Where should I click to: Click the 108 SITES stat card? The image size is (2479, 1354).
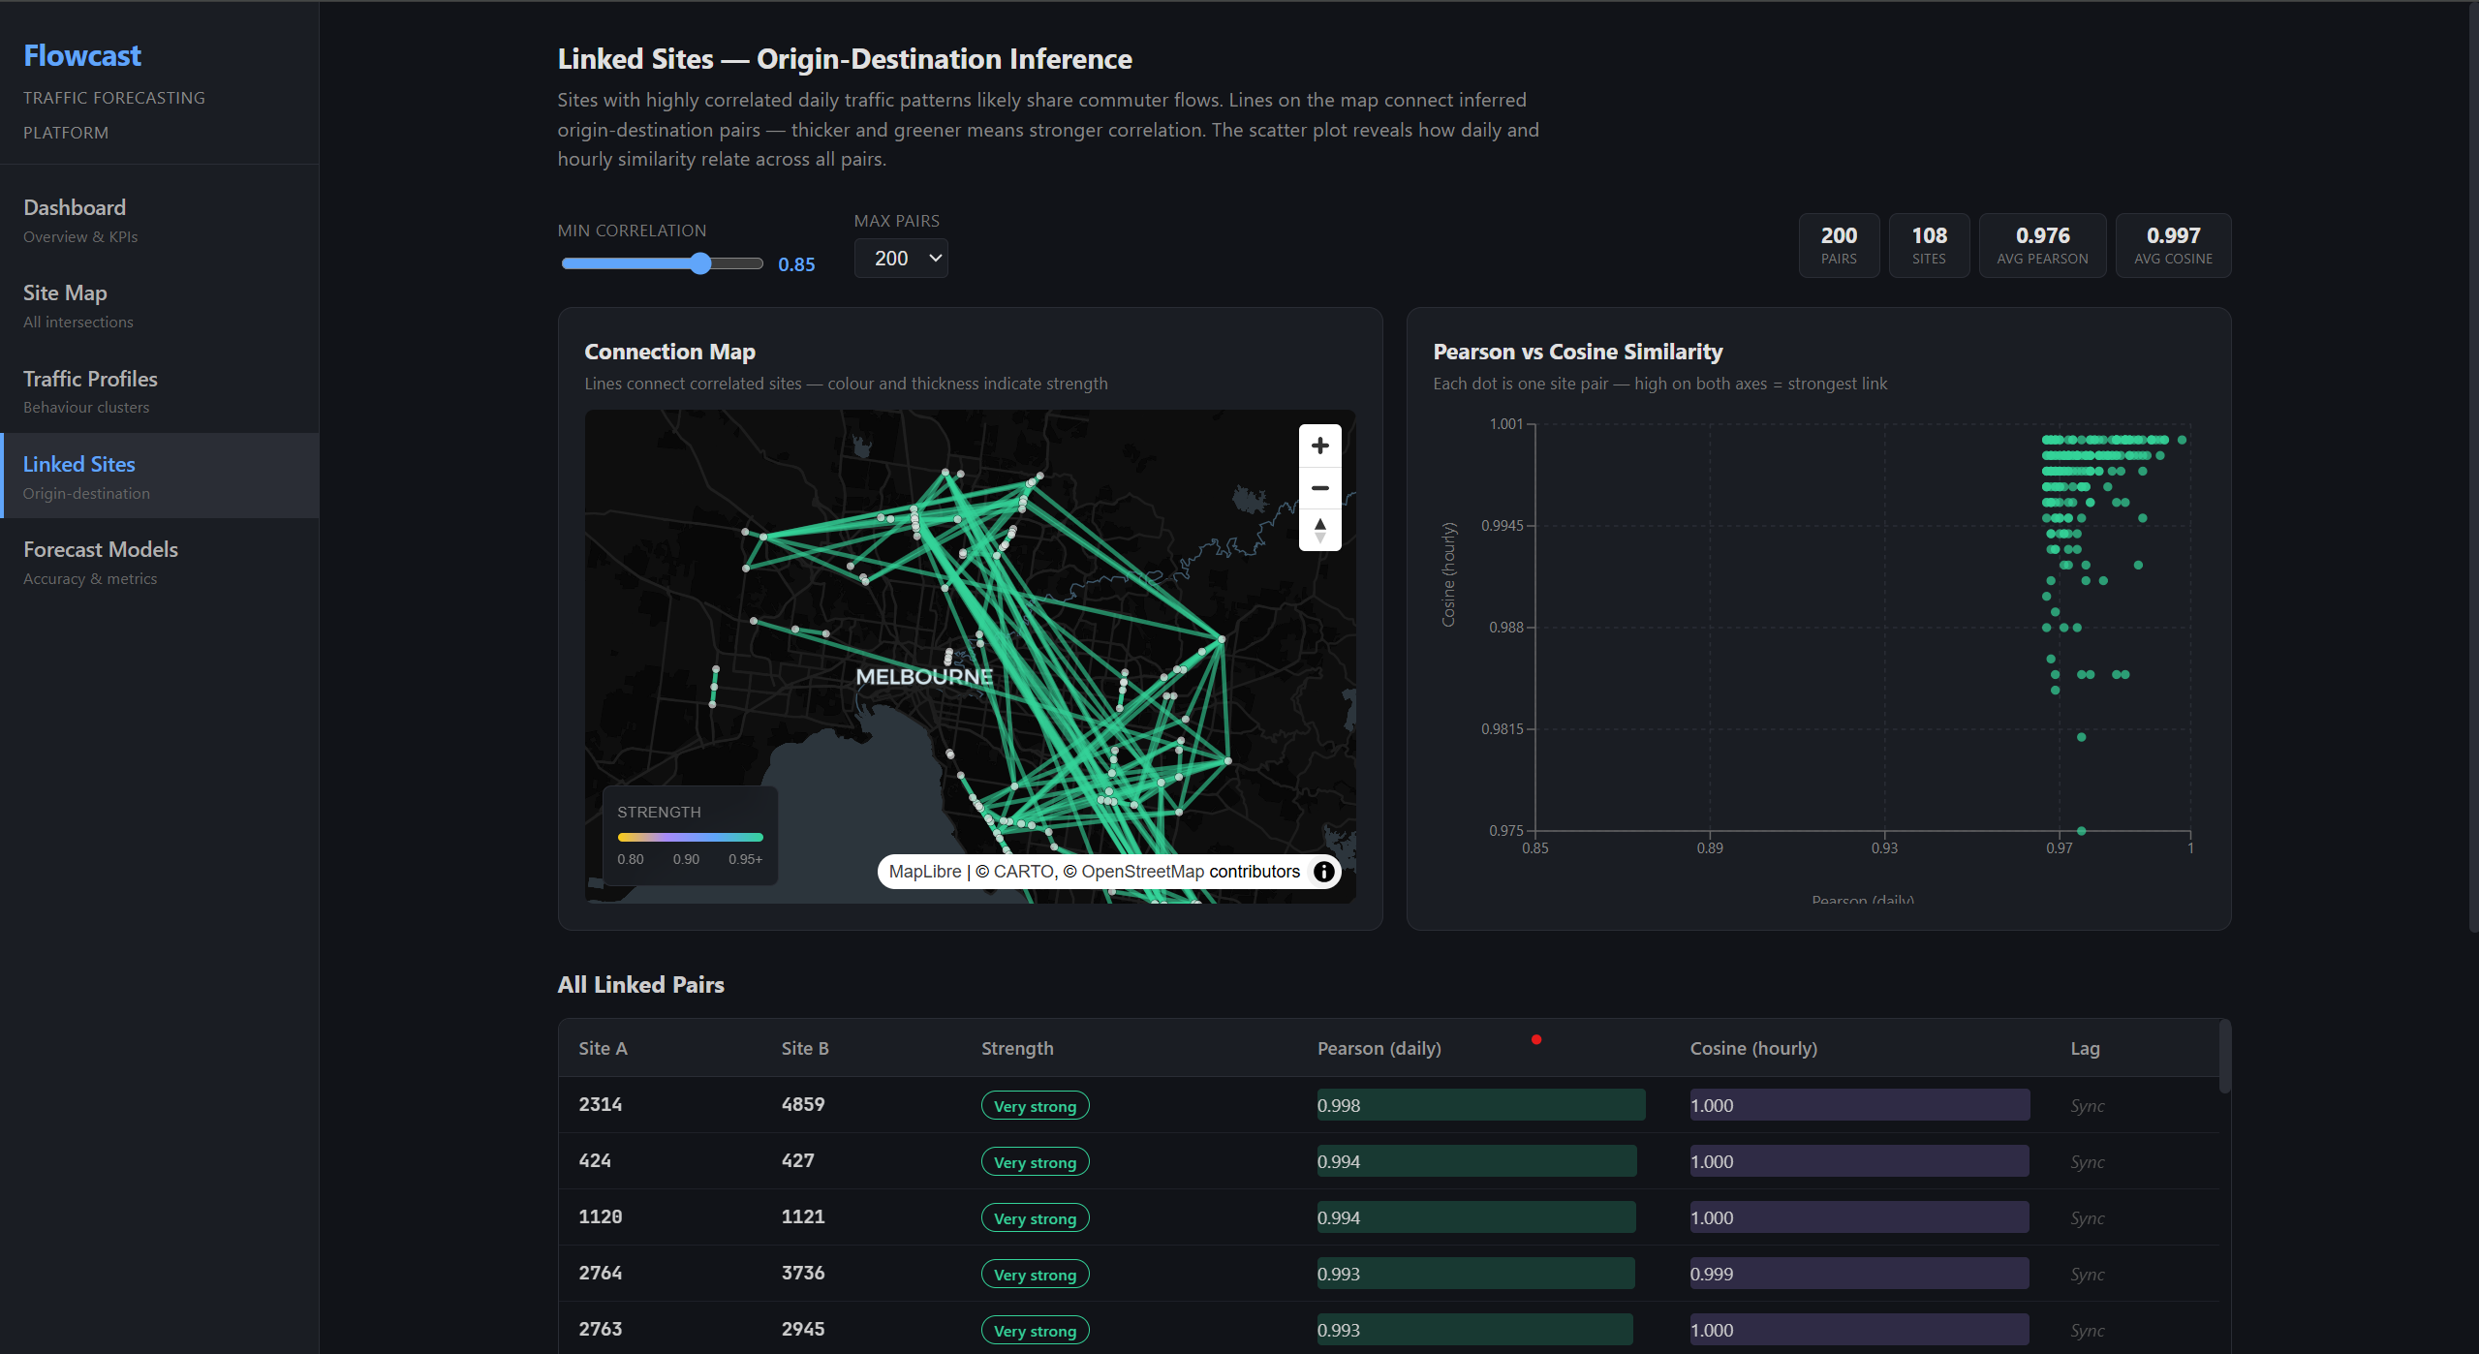pyautogui.click(x=1928, y=245)
